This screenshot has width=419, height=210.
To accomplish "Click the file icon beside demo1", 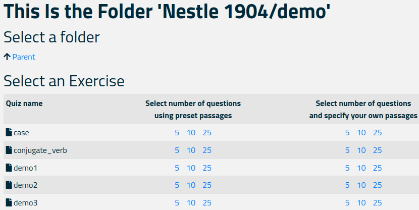I will pos(9,168).
